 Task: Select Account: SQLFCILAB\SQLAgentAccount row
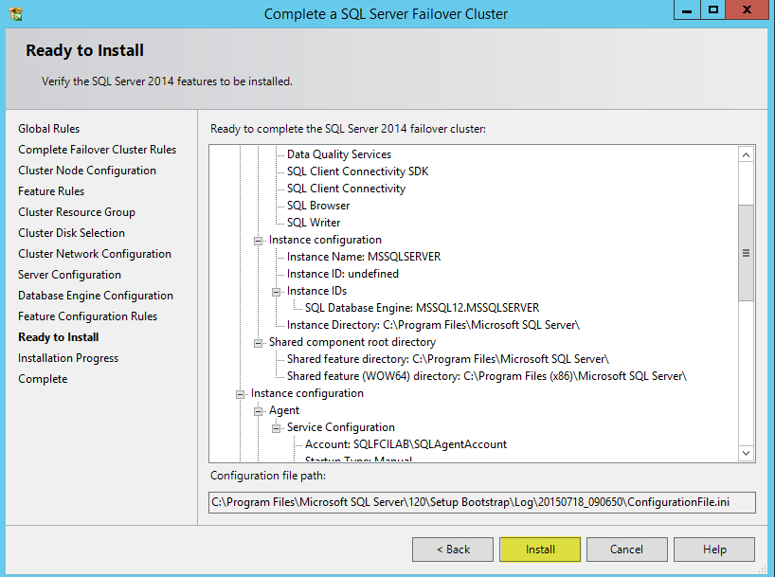[x=406, y=444]
